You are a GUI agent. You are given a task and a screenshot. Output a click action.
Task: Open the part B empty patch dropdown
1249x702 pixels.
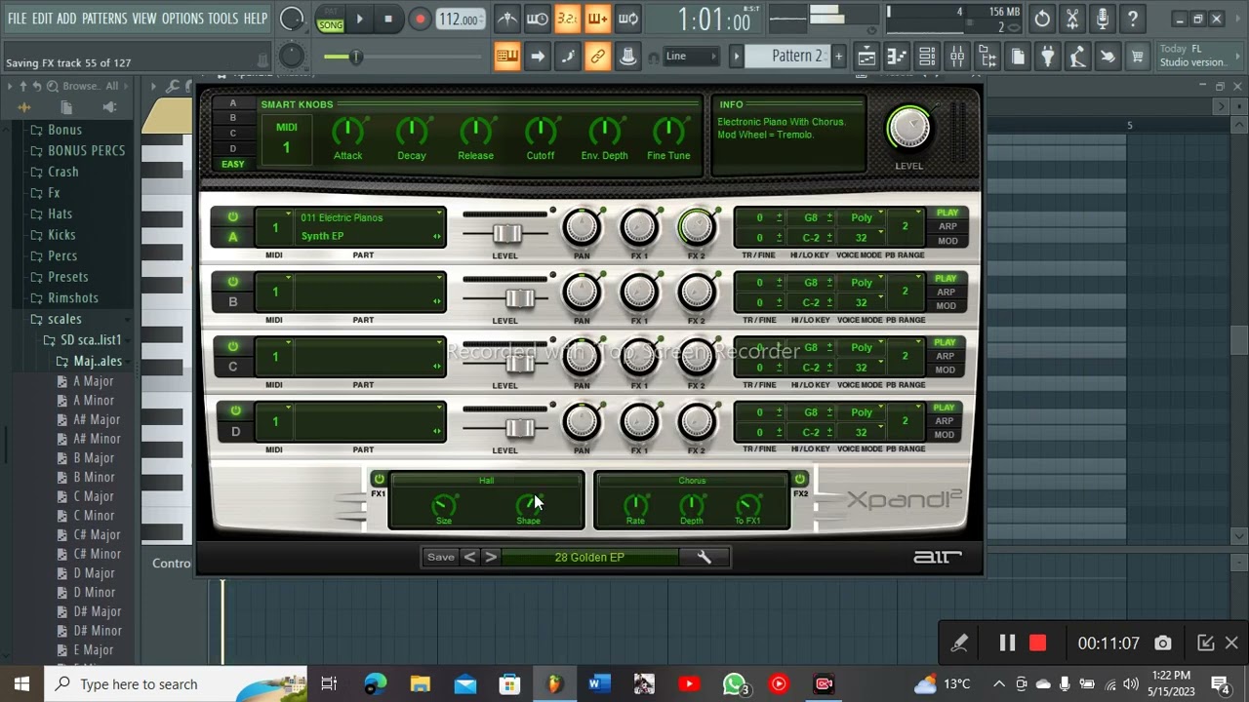370,292
